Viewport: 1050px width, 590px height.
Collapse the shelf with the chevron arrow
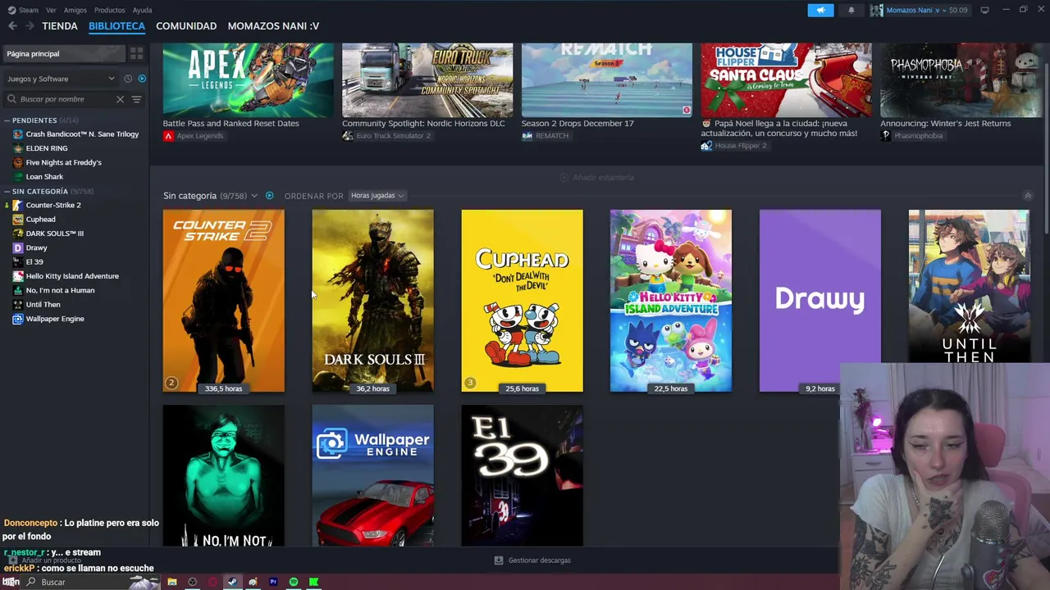click(x=1027, y=196)
